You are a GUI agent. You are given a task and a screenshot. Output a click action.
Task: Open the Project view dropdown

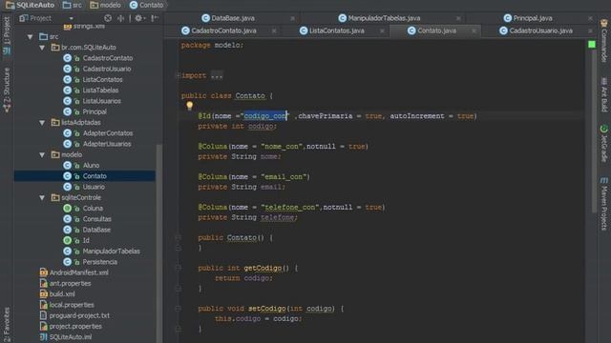71,18
